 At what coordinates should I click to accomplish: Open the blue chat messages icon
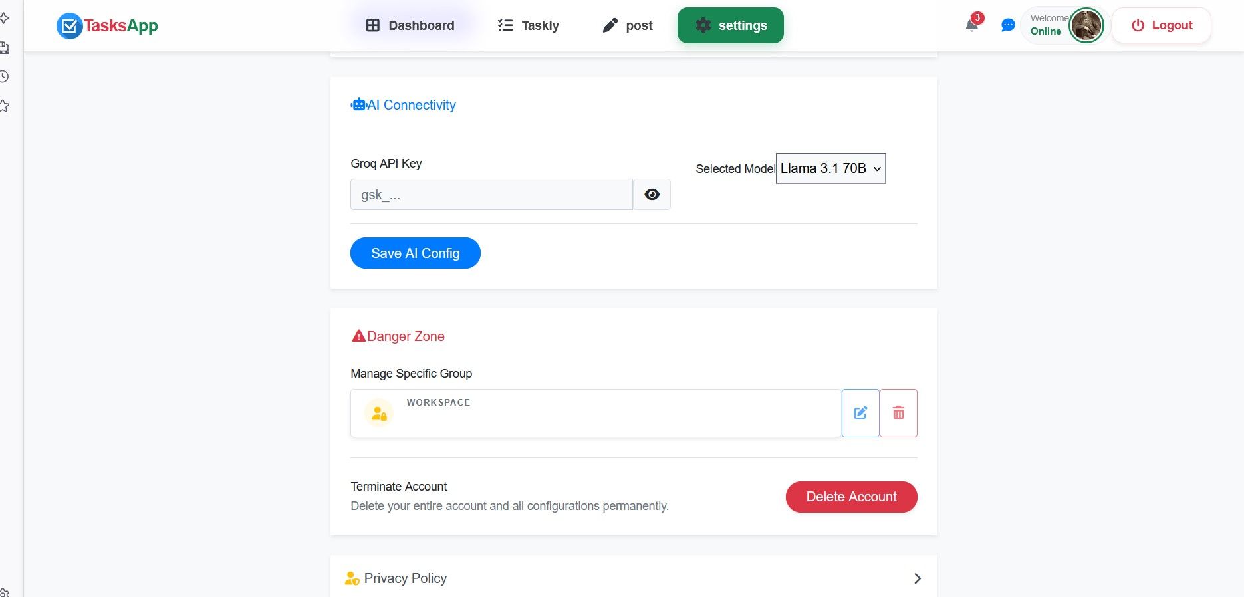coord(1008,25)
